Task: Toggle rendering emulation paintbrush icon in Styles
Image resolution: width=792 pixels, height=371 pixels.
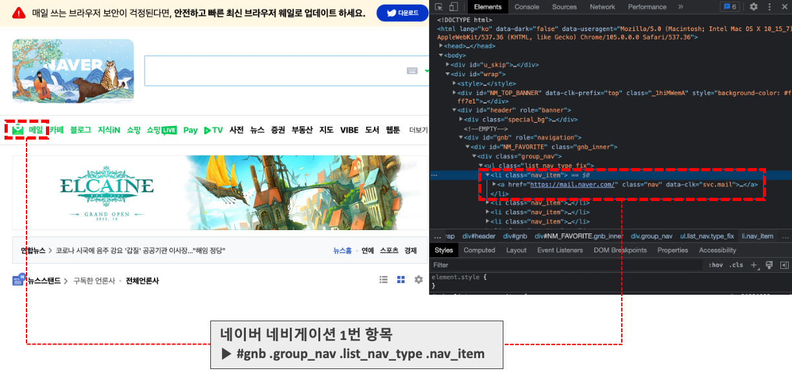Action: point(769,265)
